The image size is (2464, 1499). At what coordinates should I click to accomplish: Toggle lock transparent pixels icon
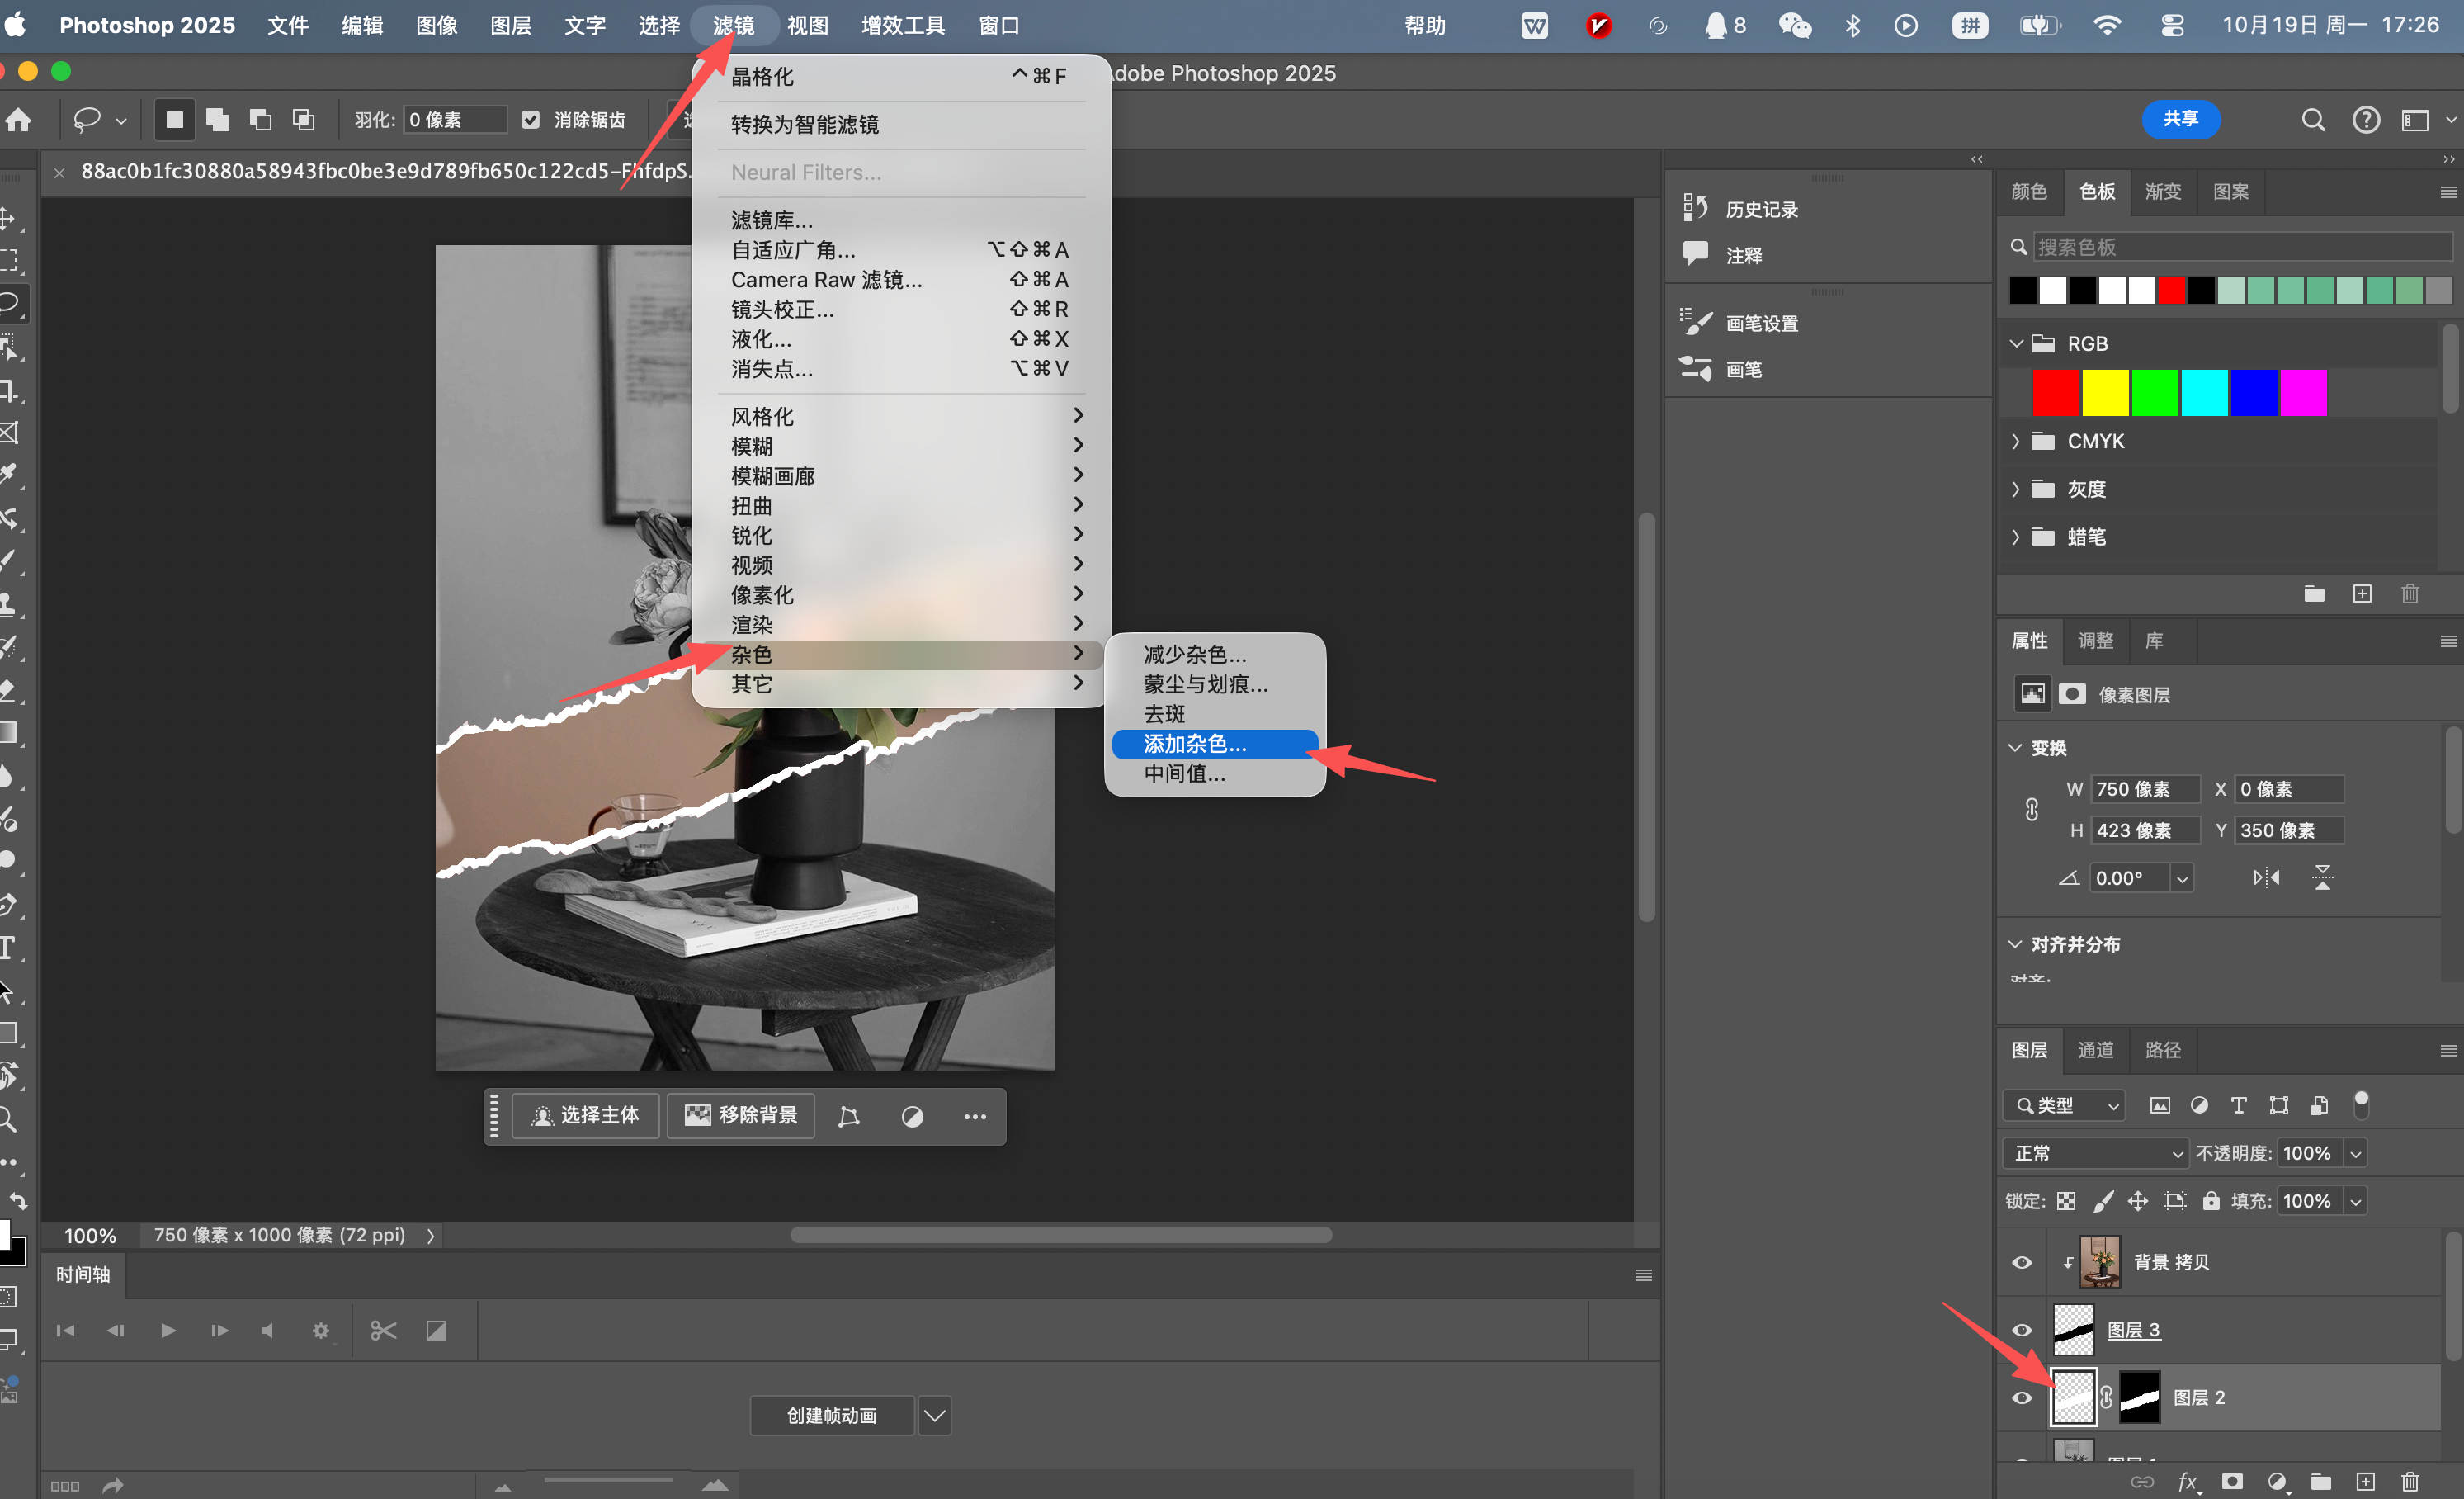click(x=2066, y=1200)
